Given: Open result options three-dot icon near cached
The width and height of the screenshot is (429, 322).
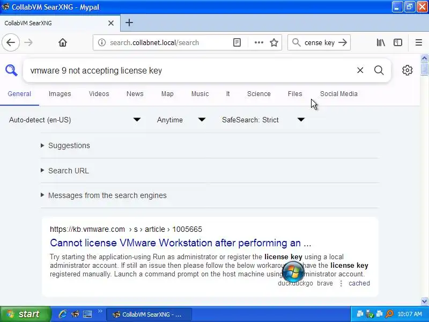Looking at the screenshot, I should (341, 283).
